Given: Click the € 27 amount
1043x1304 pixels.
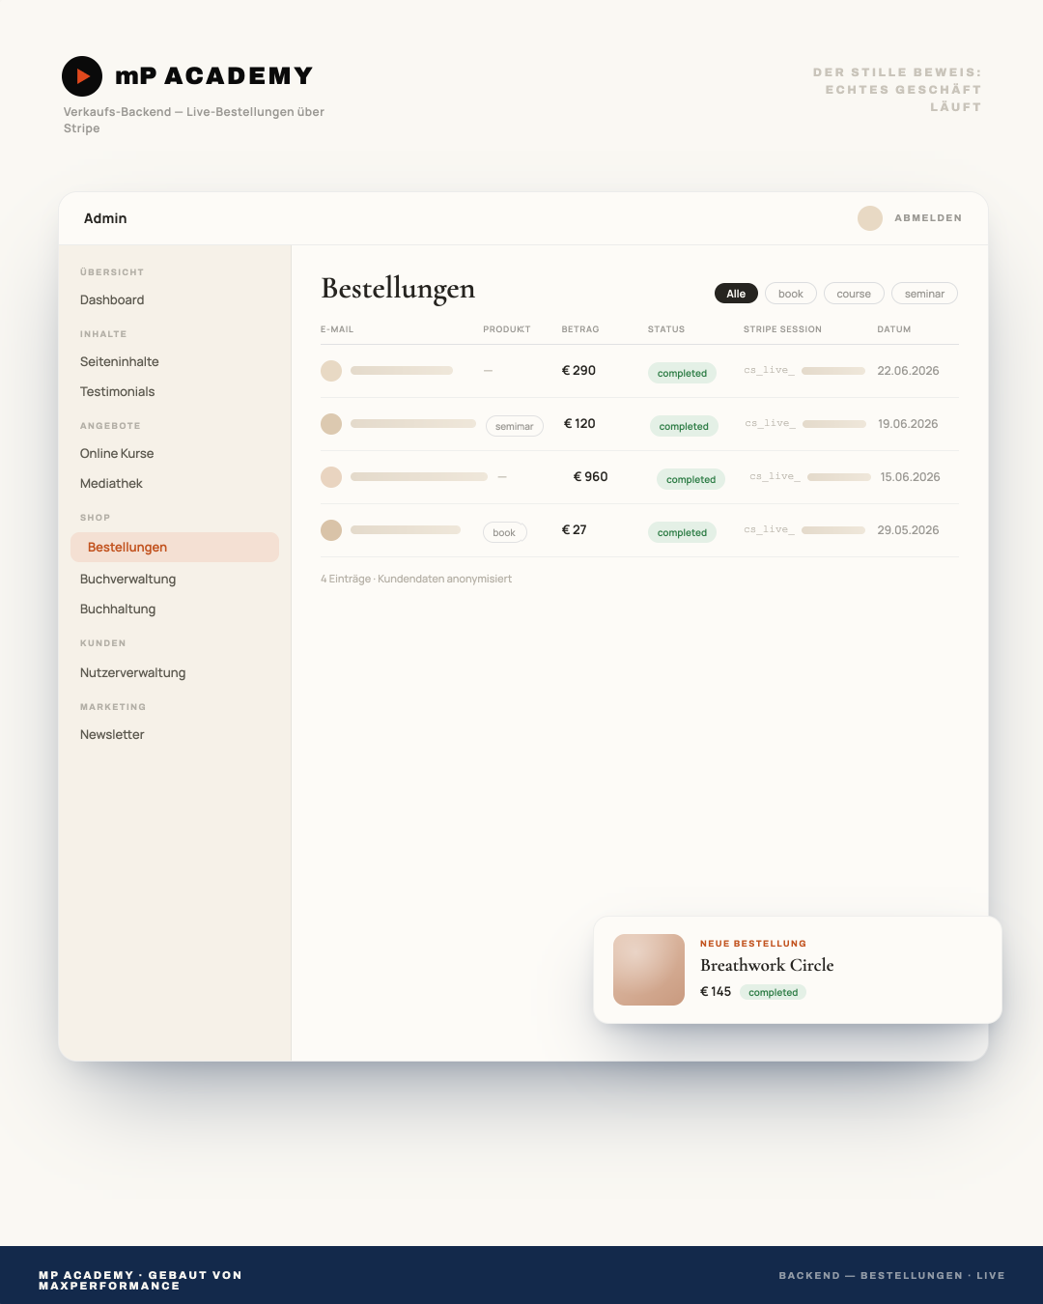Looking at the screenshot, I should 575,530.
